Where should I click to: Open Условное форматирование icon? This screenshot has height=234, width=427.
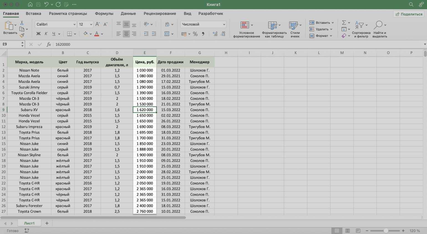[x=245, y=25]
